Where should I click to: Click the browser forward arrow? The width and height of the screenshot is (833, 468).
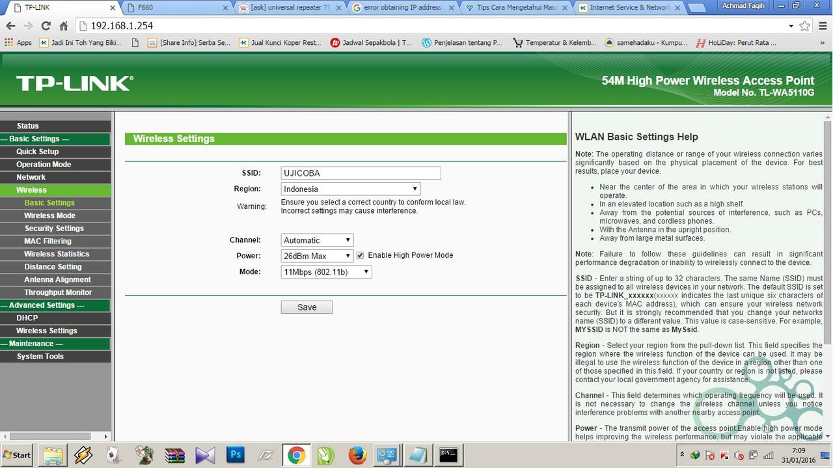27,26
